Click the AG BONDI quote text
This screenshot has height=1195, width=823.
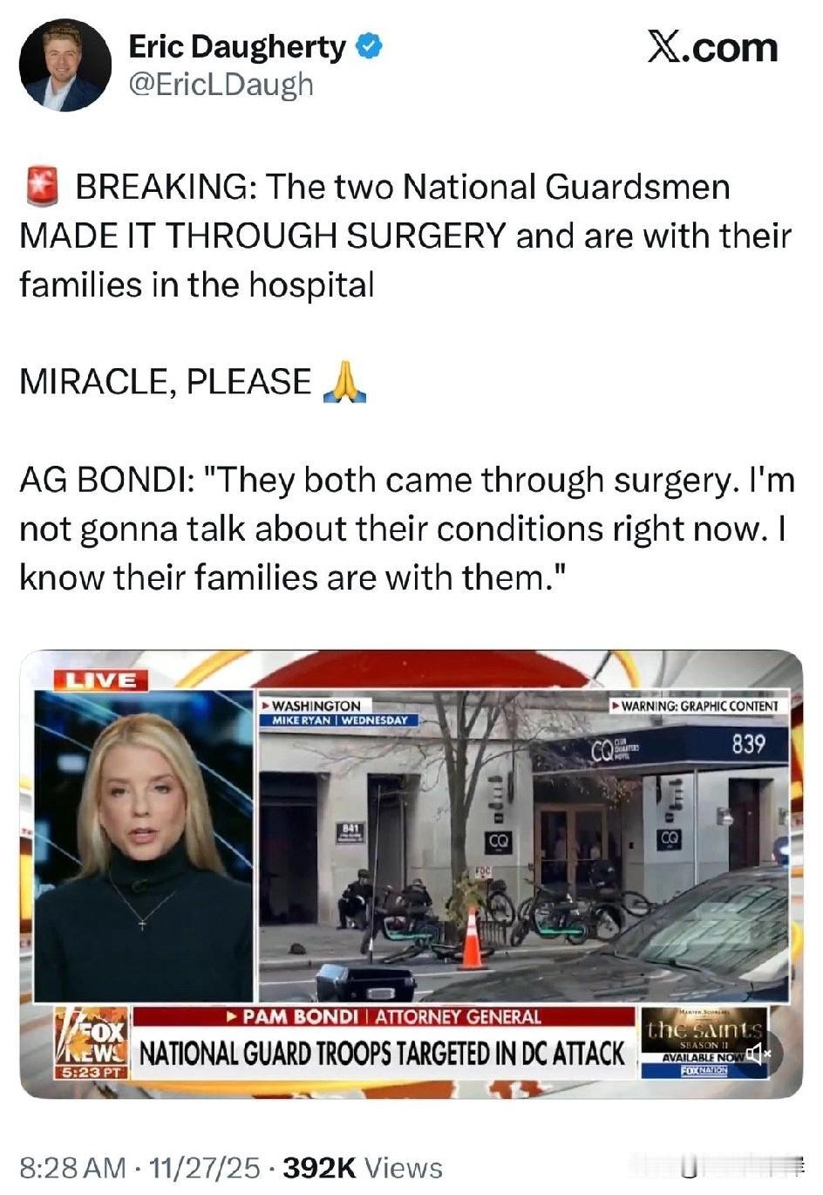(x=406, y=529)
